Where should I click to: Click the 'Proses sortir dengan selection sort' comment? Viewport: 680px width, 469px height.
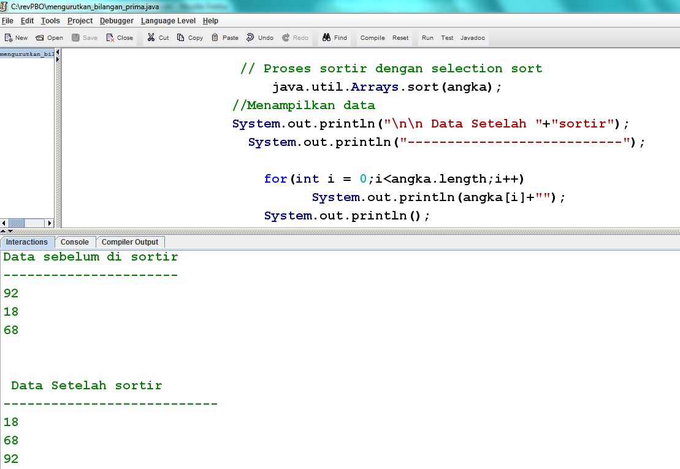(x=391, y=69)
